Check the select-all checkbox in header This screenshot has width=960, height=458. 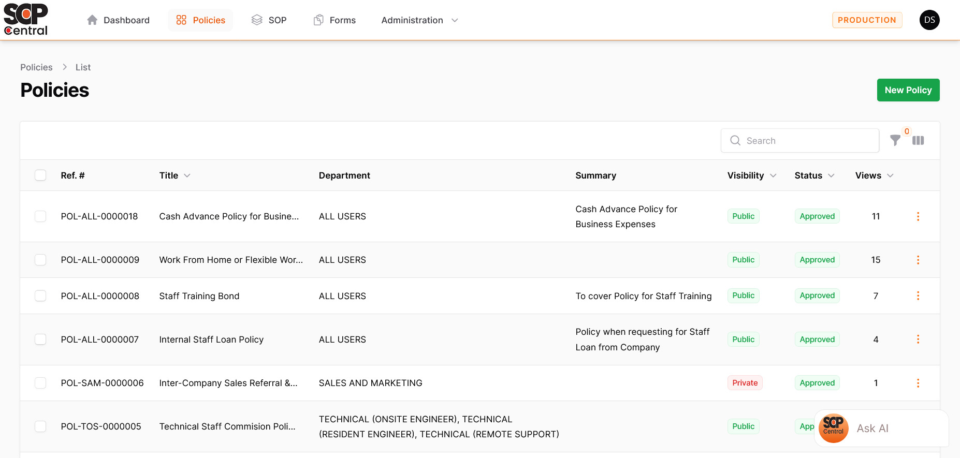tap(40, 175)
